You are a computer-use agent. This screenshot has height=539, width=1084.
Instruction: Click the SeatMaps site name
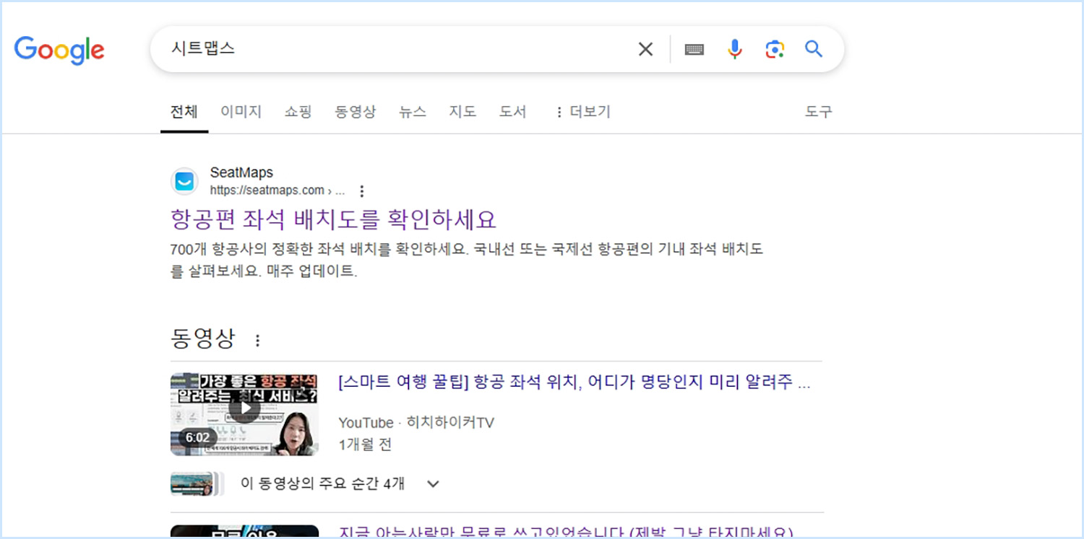[x=241, y=173]
